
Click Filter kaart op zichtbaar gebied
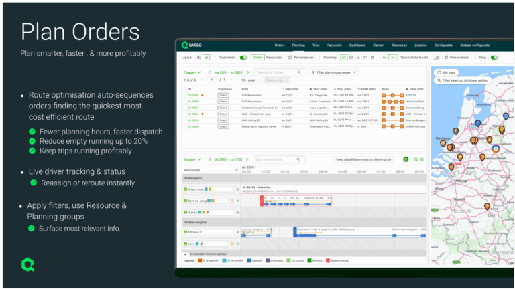463,80
